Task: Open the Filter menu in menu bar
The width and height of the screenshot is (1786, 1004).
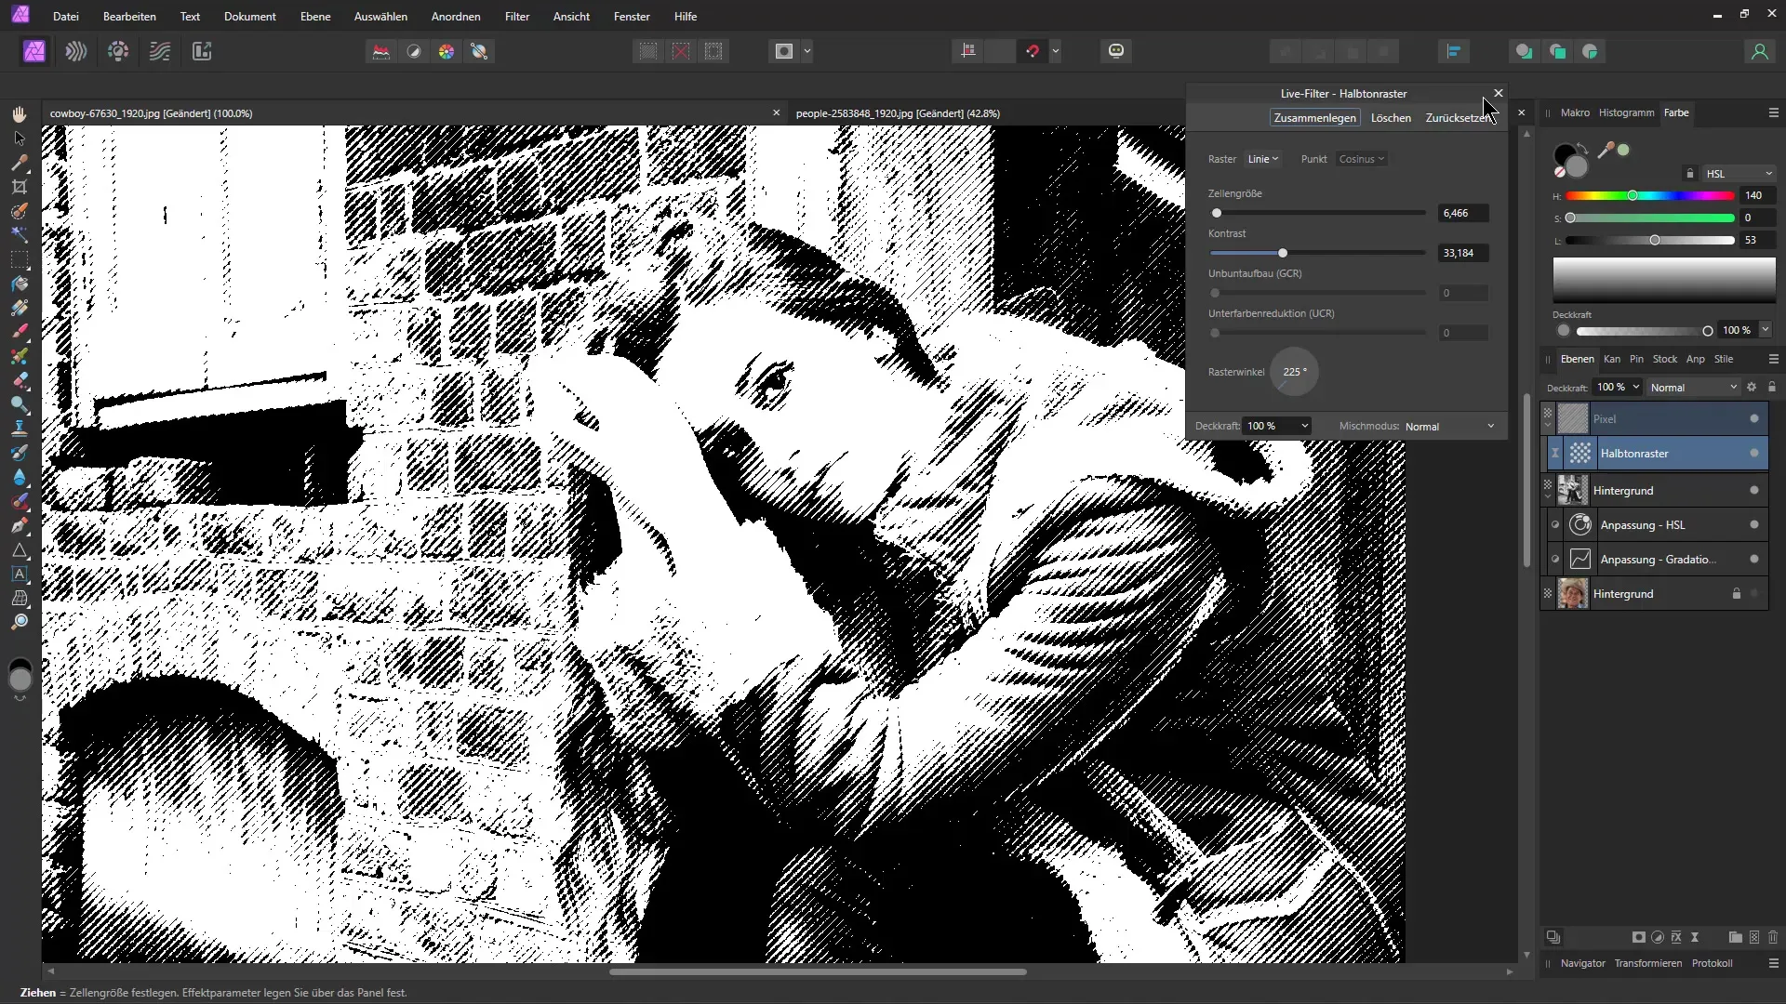Action: click(x=515, y=16)
